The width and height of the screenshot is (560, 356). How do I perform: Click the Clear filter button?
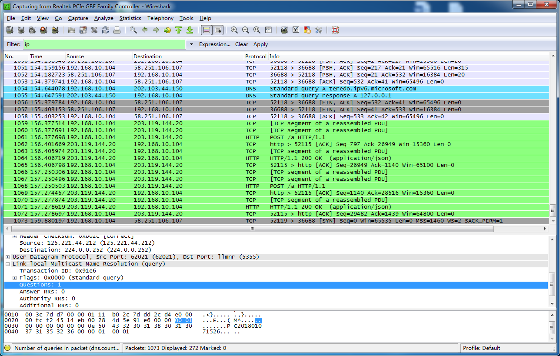(x=242, y=44)
